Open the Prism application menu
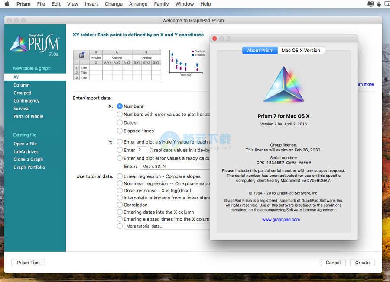 pyautogui.click(x=23, y=4)
